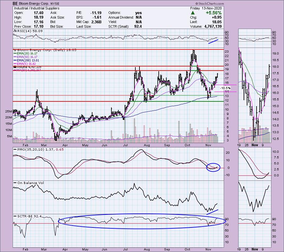Click the SCTR-BE 92.4 label
The width and height of the screenshot is (284, 252).
tap(30, 216)
